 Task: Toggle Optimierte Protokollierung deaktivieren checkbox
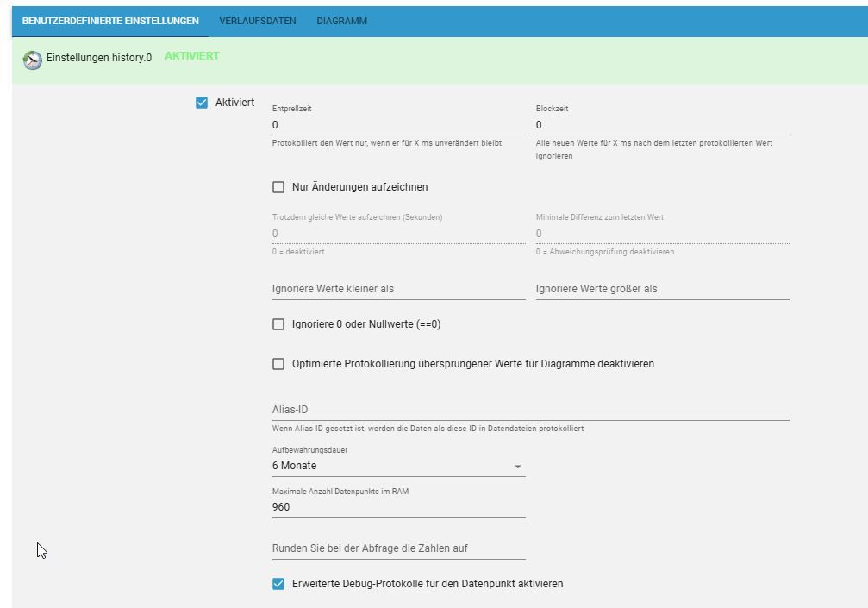click(278, 364)
